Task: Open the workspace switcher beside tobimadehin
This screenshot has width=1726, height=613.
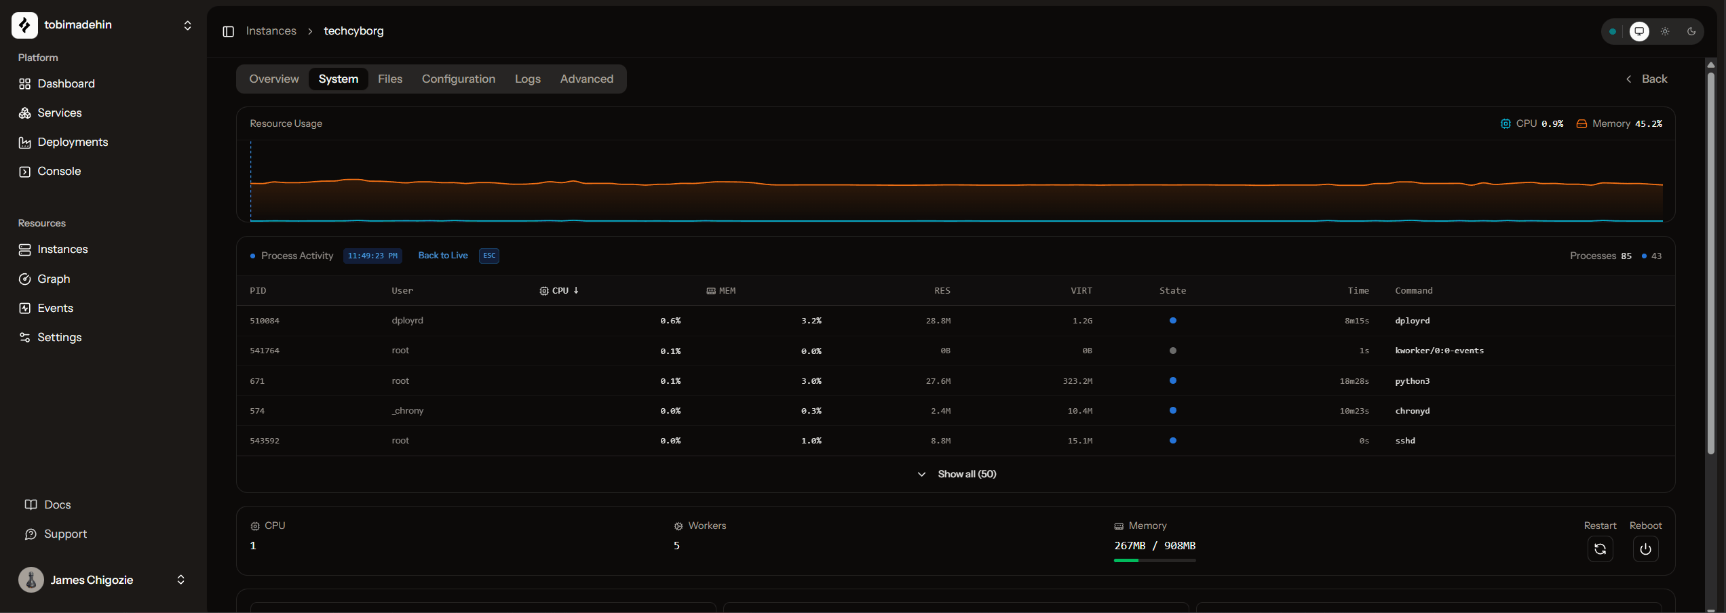Action: point(187,25)
